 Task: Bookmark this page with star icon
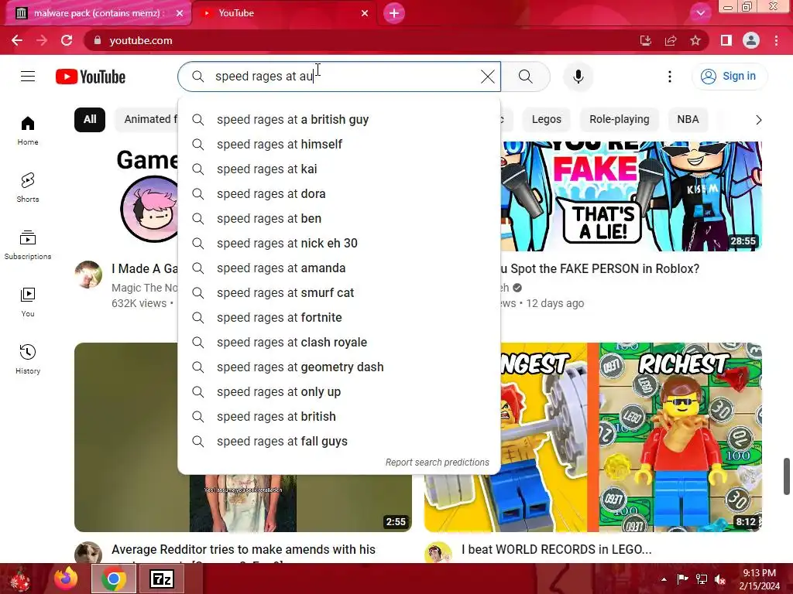tap(695, 40)
